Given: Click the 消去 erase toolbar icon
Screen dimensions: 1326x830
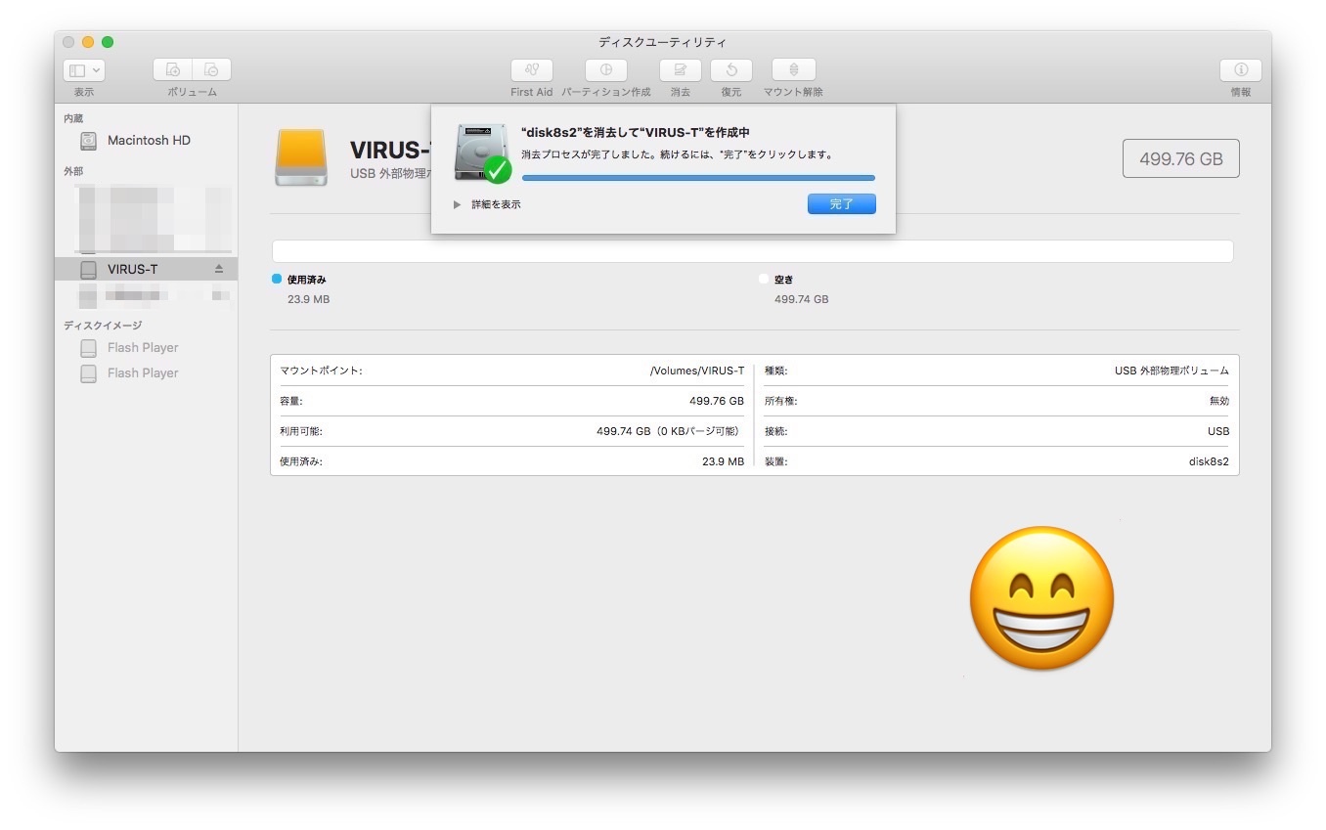Looking at the screenshot, I should (x=680, y=70).
